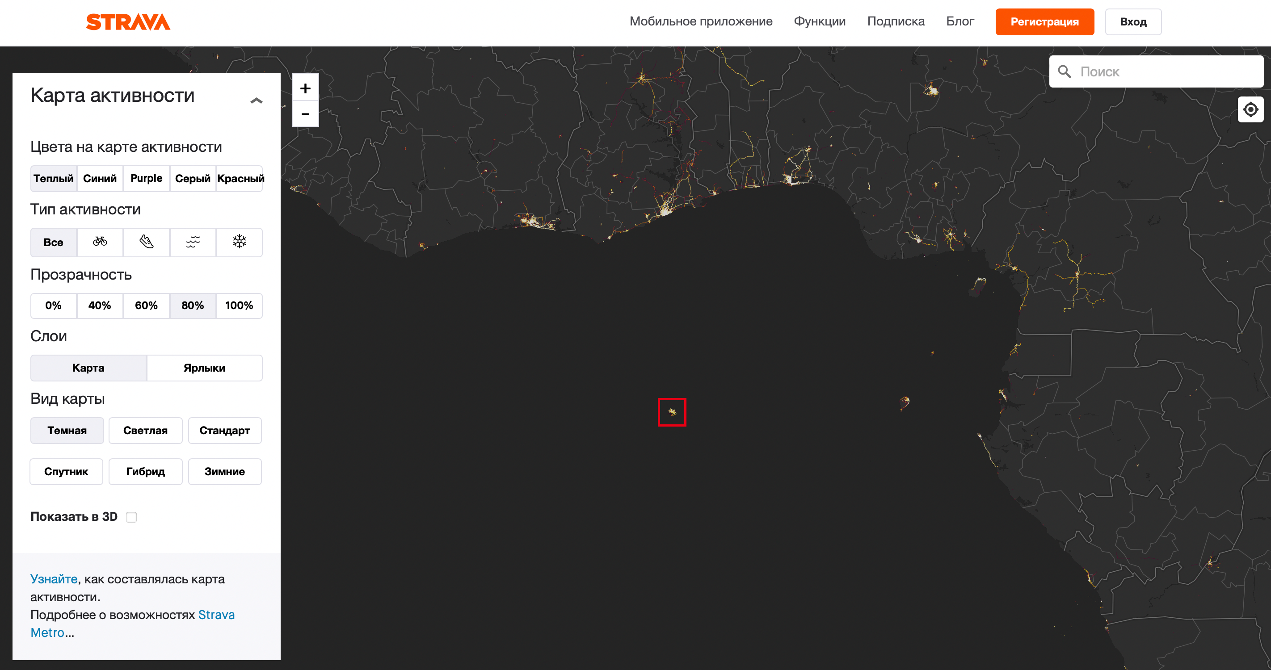Click the Регистрация button
This screenshot has width=1271, height=670.
[x=1044, y=22]
